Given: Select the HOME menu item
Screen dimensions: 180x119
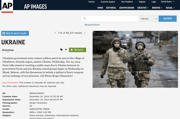Looking at the screenshot, I should click(100, 8).
